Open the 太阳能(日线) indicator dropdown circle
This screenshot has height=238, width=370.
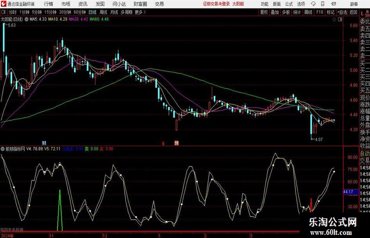[27, 19]
